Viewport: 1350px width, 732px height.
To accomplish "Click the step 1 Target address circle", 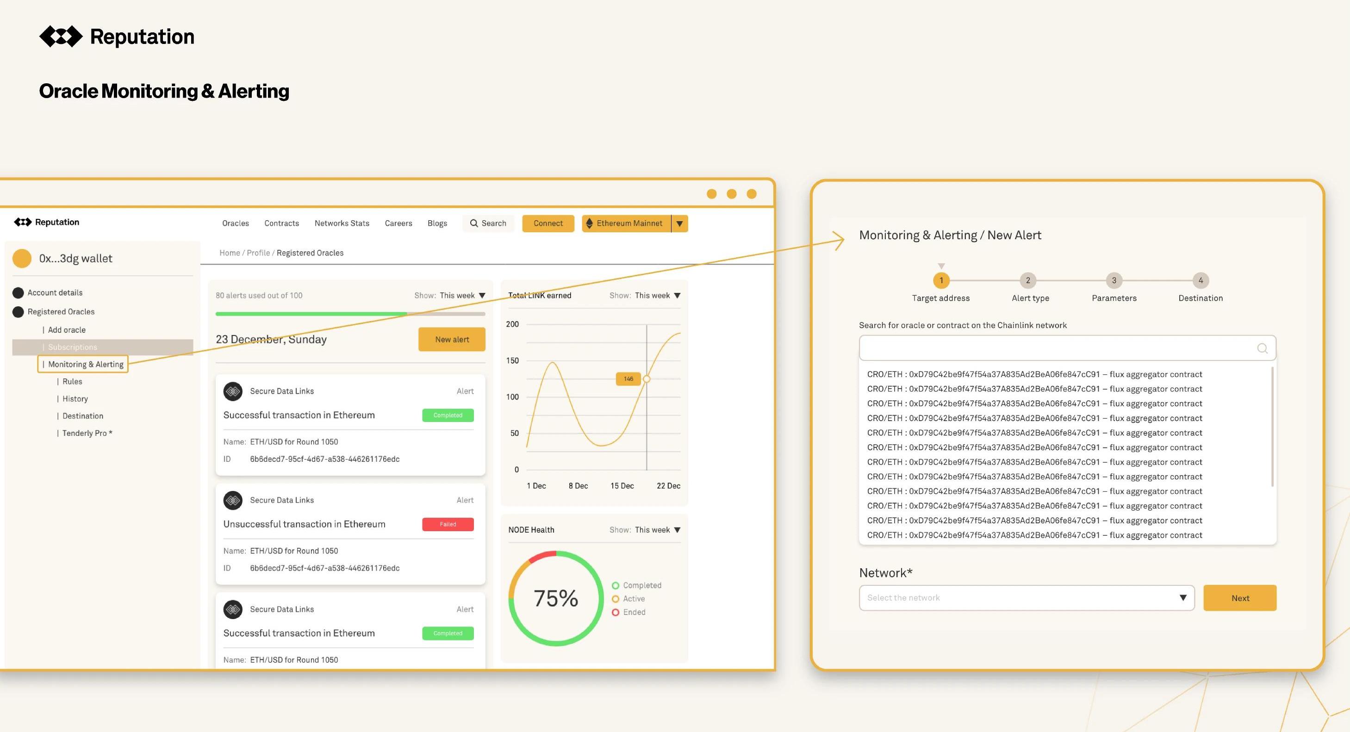I will 941,280.
